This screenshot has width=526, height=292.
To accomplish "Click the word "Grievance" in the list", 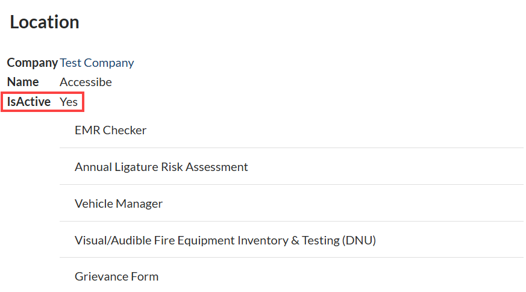I will click(99, 277).
